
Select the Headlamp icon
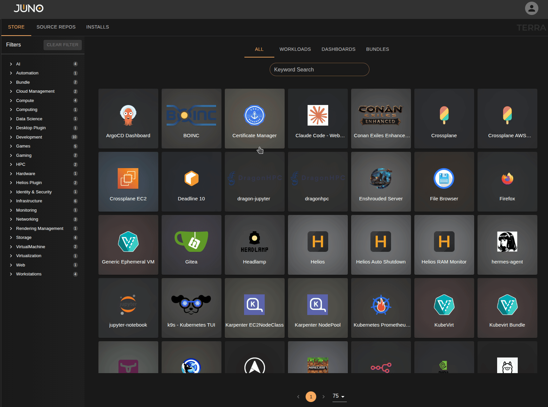coord(254,242)
